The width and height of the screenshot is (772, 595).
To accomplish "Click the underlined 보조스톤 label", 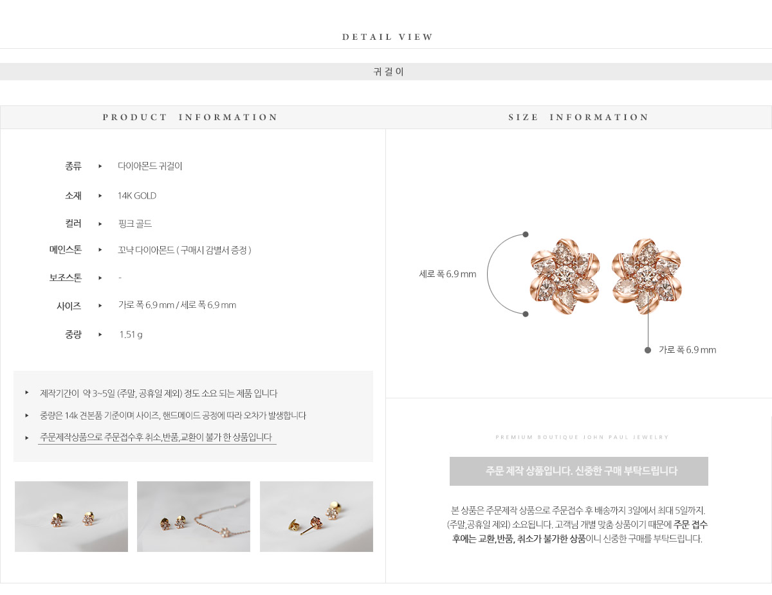I will click(66, 278).
